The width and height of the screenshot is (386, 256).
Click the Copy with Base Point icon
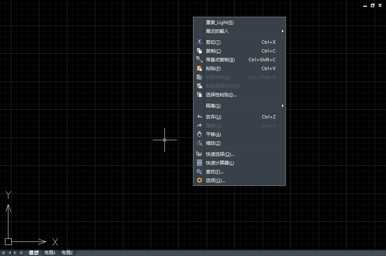tap(199, 60)
